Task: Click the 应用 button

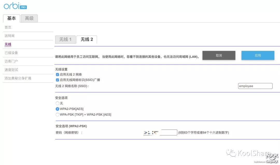Action: [258, 56]
